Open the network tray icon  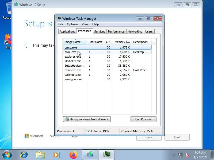[x=180, y=155]
